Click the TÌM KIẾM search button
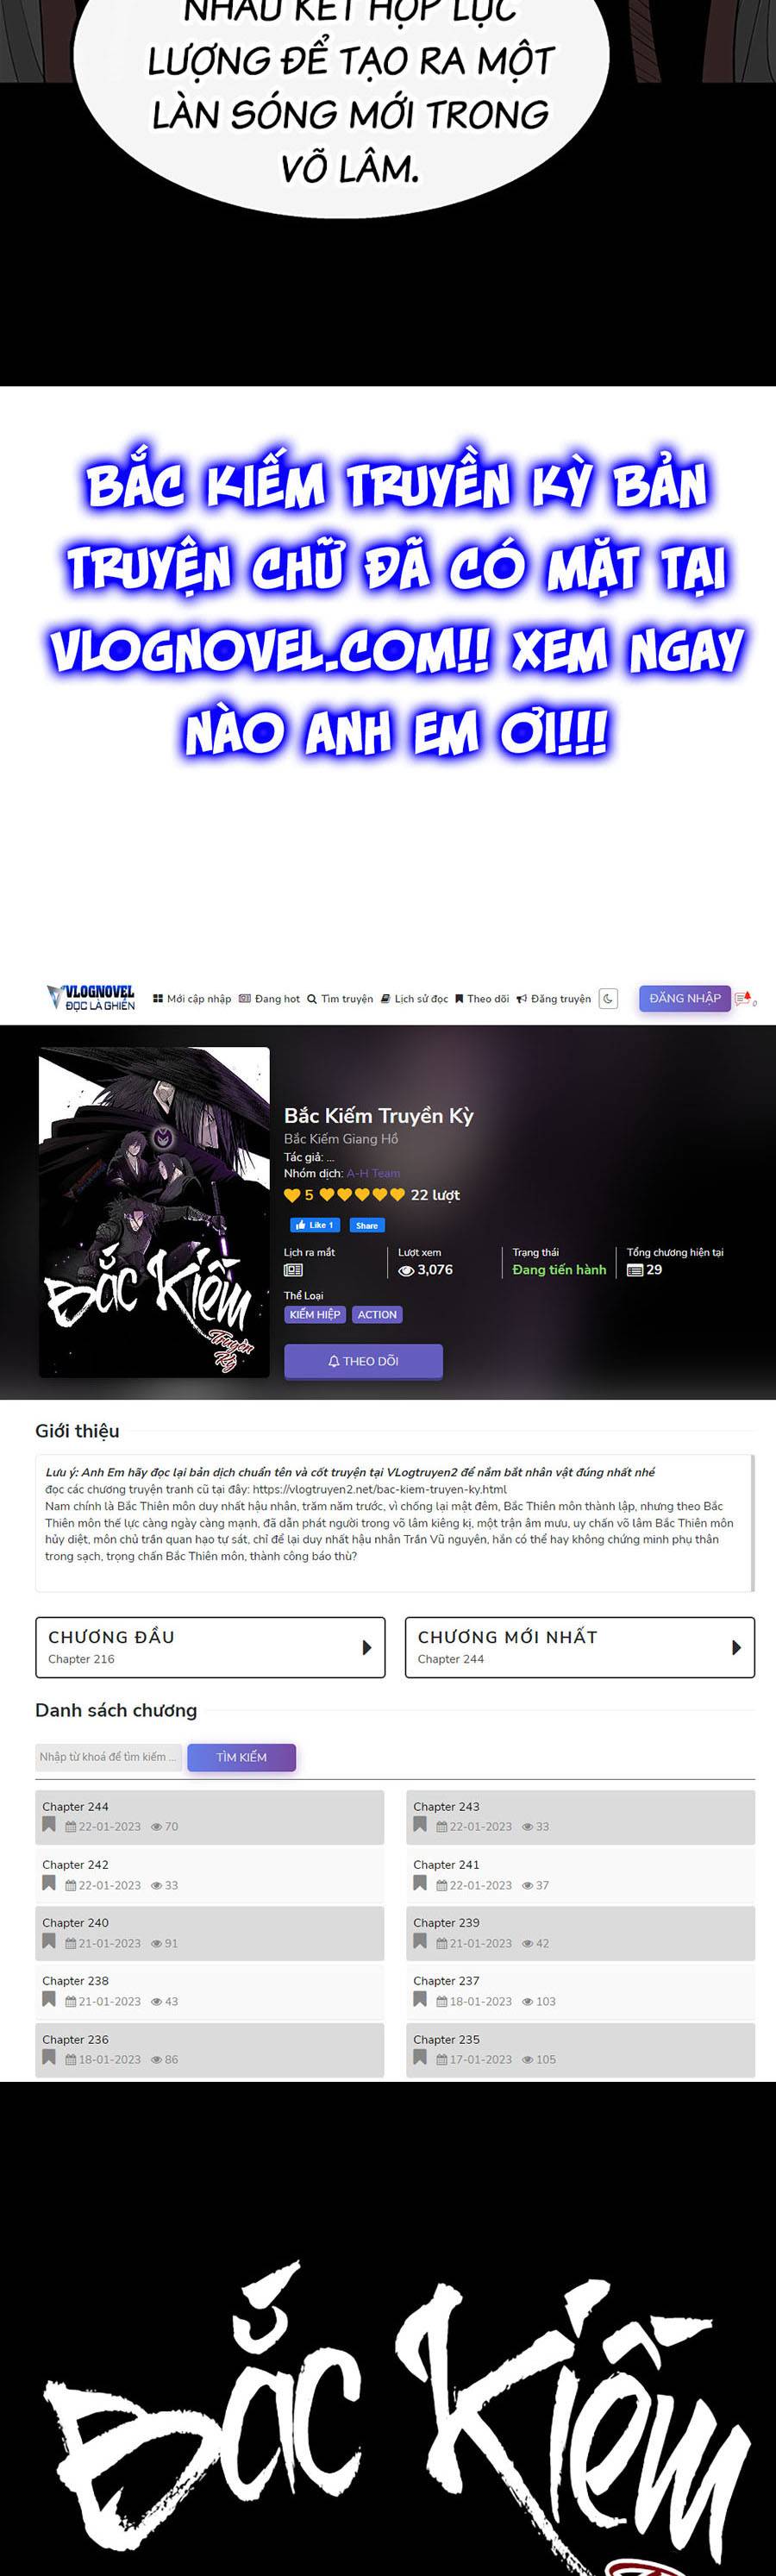776x2576 pixels. click(242, 1757)
